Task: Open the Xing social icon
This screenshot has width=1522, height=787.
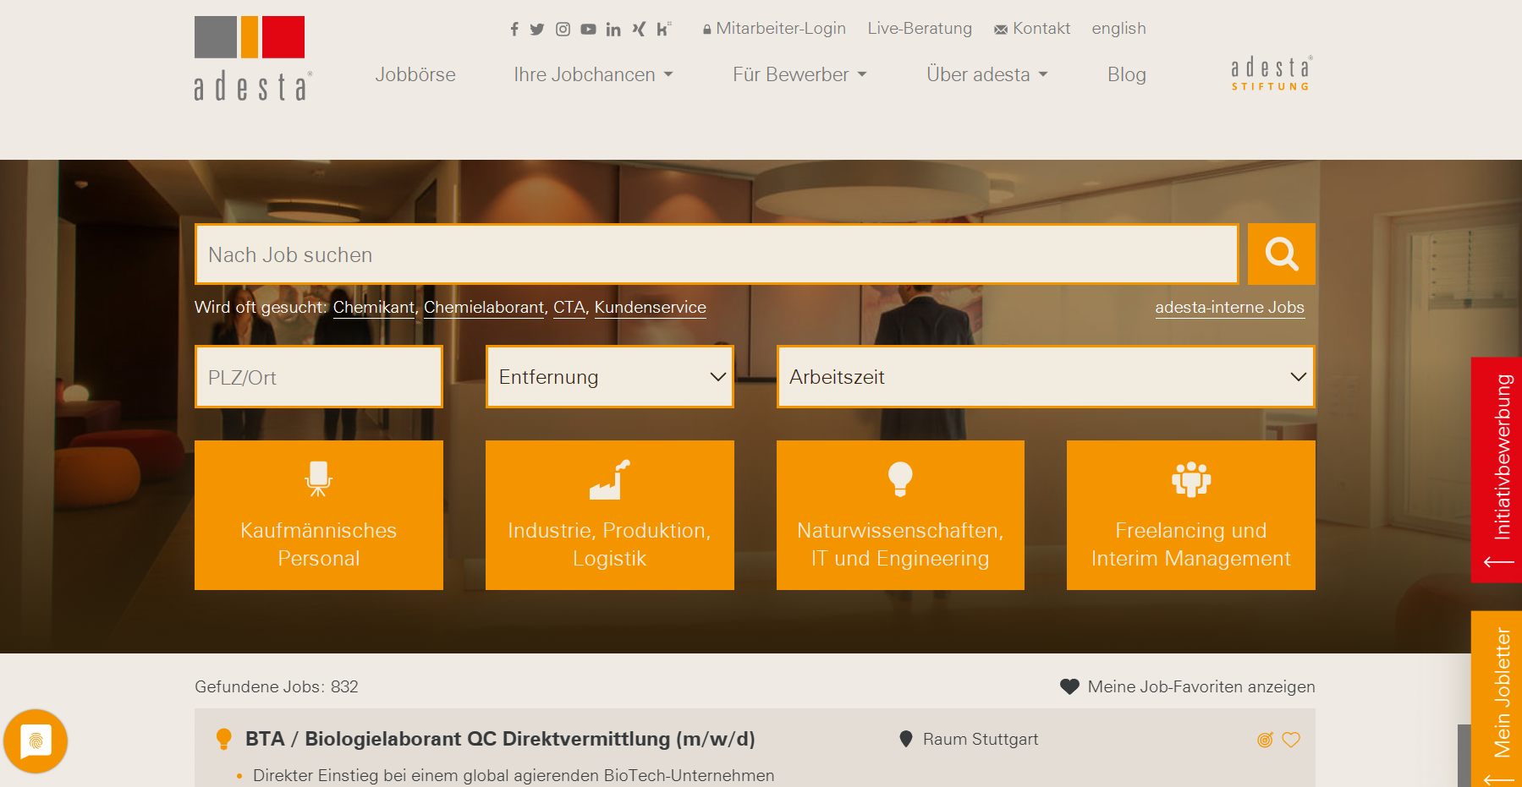Action: [639, 30]
